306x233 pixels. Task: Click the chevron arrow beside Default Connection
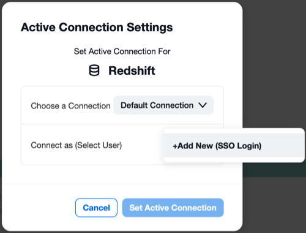[203, 105]
